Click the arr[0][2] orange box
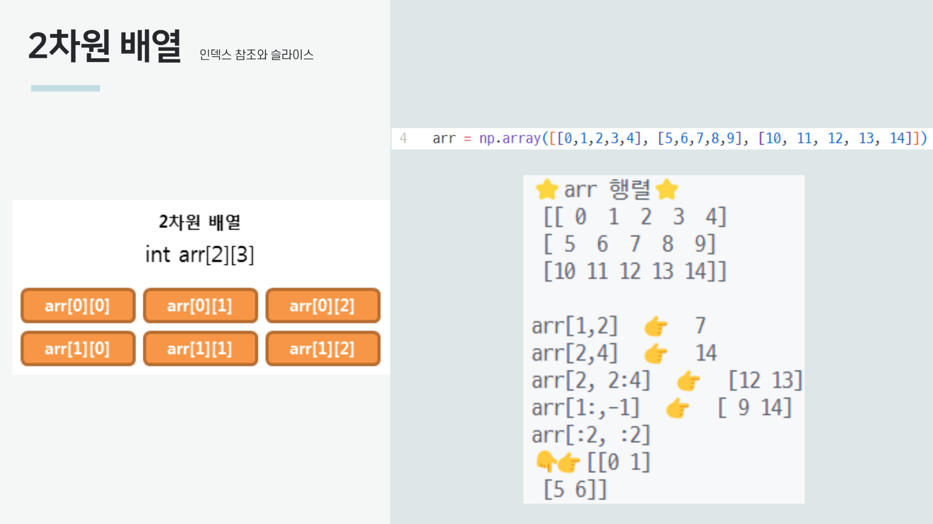 [x=323, y=306]
